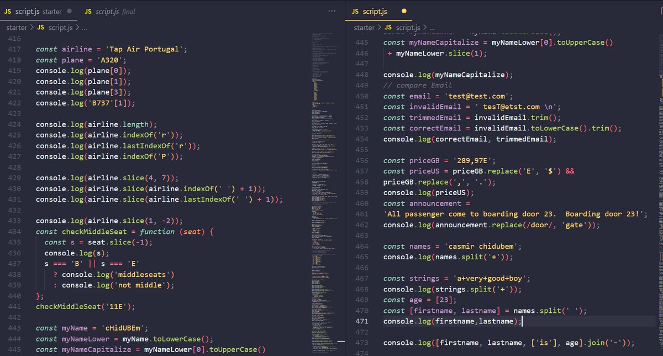
Task: Click JS icon in left editor breadcrumb
Action: [x=41, y=27]
